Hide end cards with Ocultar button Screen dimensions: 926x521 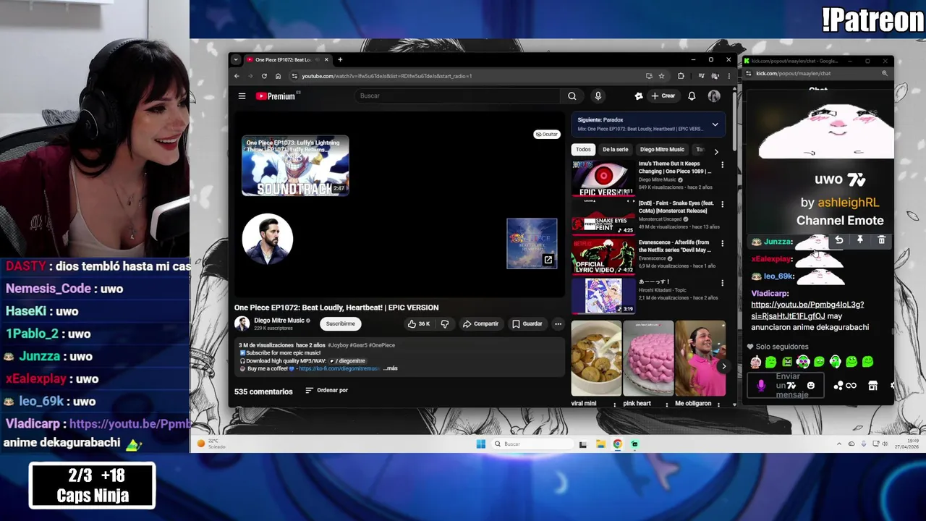546,134
